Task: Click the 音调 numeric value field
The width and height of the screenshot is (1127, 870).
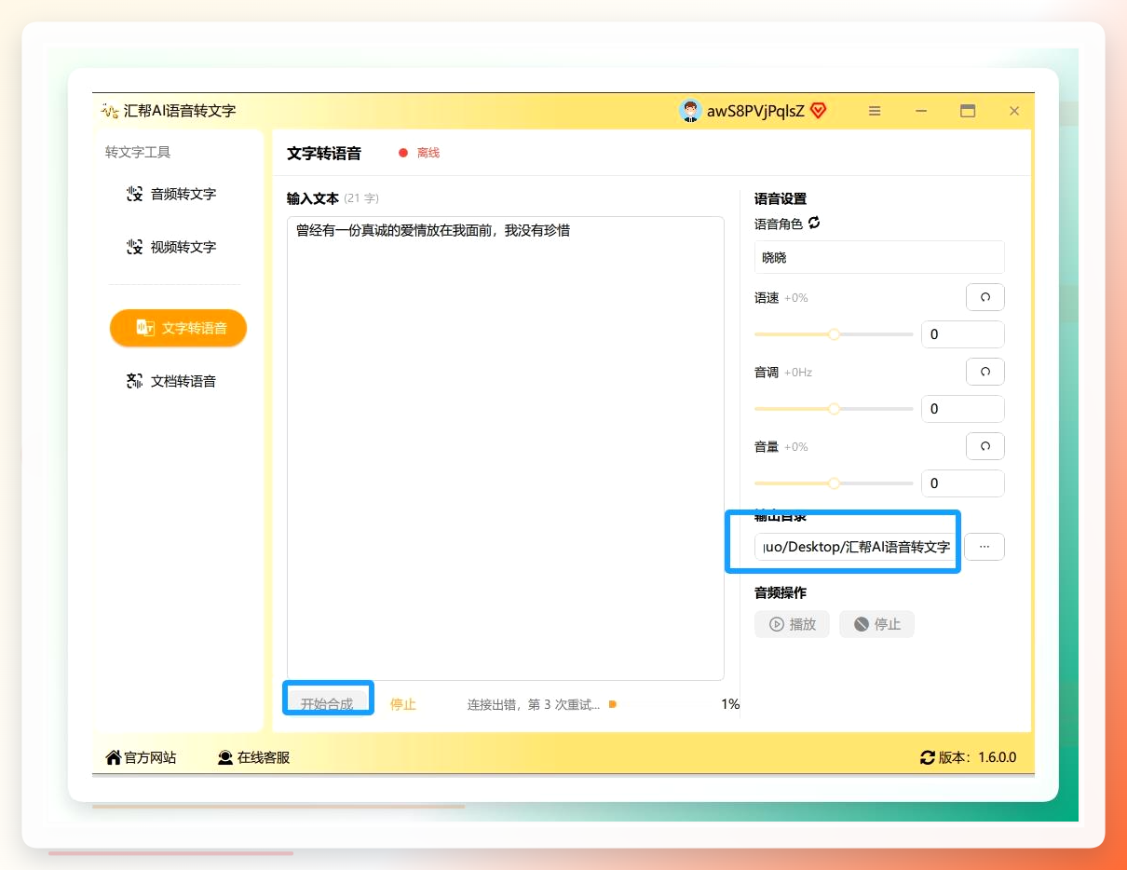Action: pyautogui.click(x=963, y=409)
